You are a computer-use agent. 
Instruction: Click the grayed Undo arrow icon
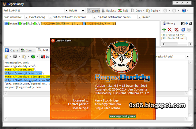tap(165, 11)
